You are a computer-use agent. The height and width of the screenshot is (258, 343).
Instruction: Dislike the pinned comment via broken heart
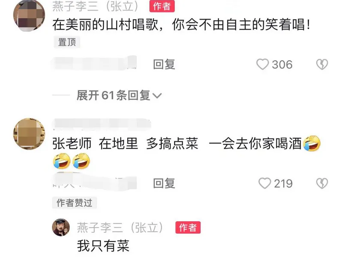(322, 64)
